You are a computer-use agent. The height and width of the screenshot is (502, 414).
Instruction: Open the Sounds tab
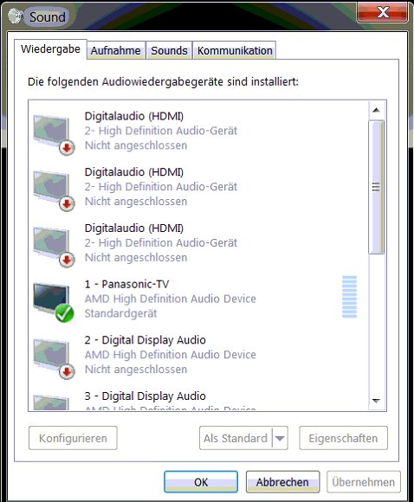click(x=169, y=50)
